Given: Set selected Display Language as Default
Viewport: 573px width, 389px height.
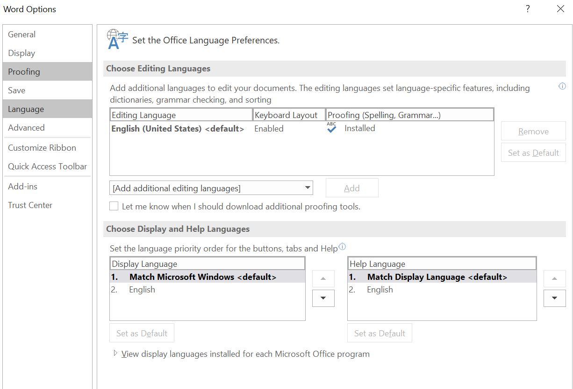Looking at the screenshot, I should (142, 333).
